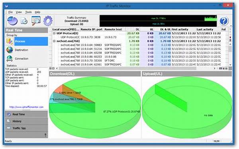The image size is (239, 149).
Task: Select the Connection group icon
Action: (10, 59)
